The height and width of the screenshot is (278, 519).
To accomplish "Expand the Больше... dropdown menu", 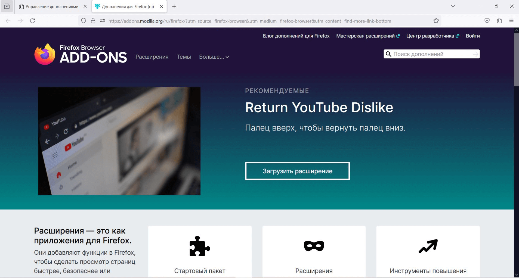I will pos(214,57).
